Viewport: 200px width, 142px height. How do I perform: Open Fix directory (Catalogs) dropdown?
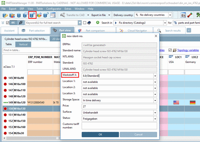pos(165,23)
